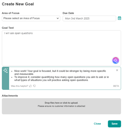Expand the Area of Focus chevron arrow
Screen dimensions: 125x129
click(58, 18)
